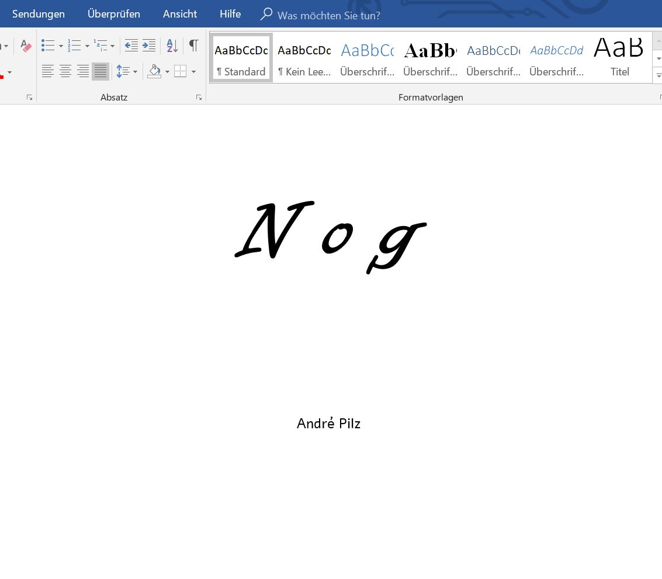Open borders dropdown arrow
The image size is (662, 579).
[x=193, y=72]
